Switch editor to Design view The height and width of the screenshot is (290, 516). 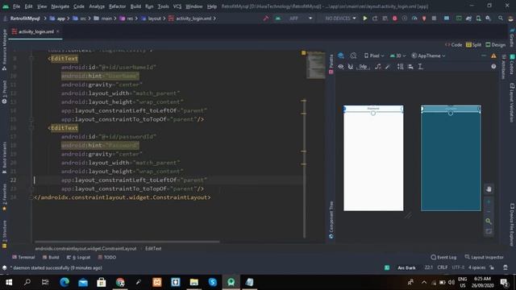tap(495, 45)
